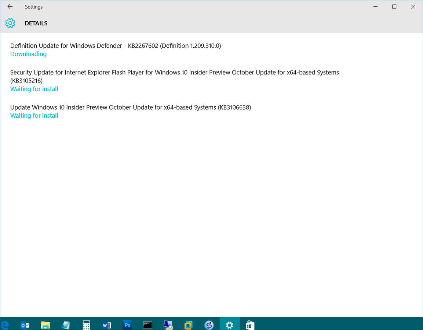Launch Word from the taskbar
This screenshot has height=330, width=423.
coord(107,325)
